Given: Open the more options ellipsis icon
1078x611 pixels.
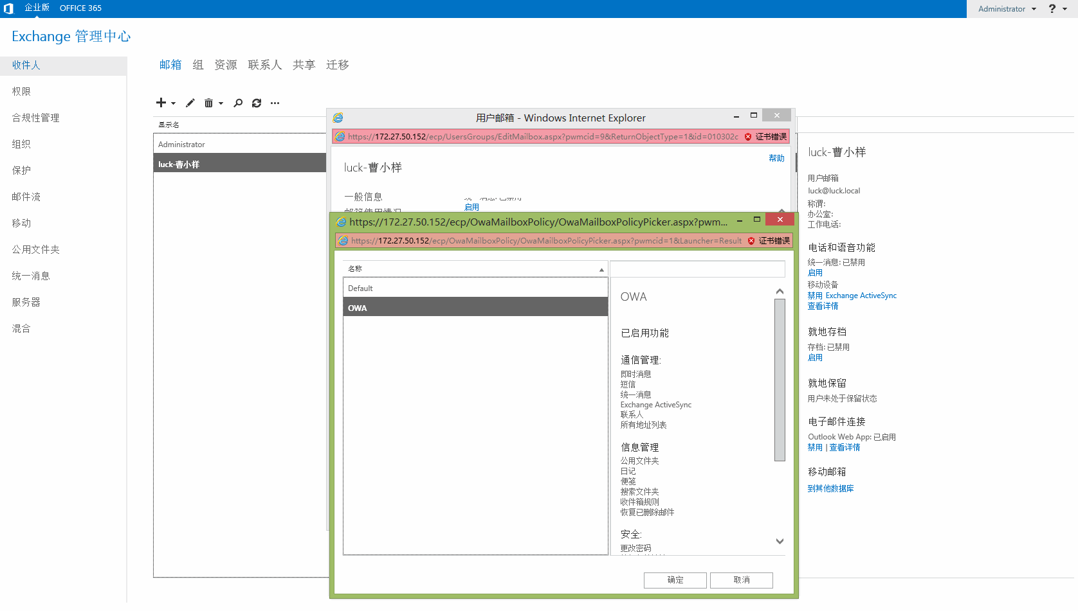Looking at the screenshot, I should click(275, 103).
